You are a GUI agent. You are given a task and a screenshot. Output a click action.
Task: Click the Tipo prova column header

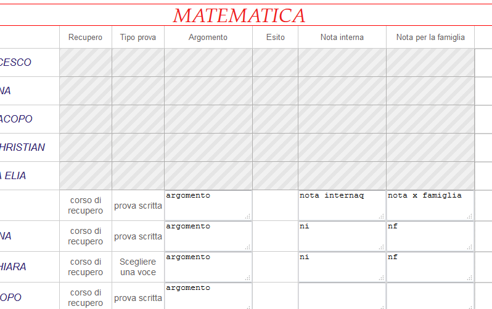[x=138, y=38]
